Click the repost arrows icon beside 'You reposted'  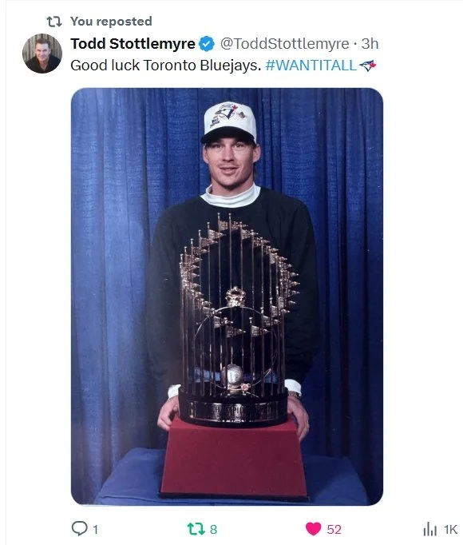pyautogui.click(x=54, y=22)
